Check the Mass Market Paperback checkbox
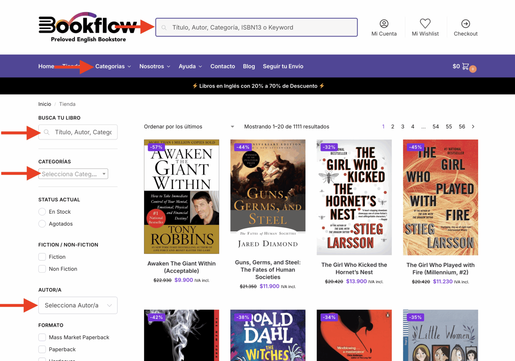The width and height of the screenshot is (515, 361). click(x=42, y=337)
